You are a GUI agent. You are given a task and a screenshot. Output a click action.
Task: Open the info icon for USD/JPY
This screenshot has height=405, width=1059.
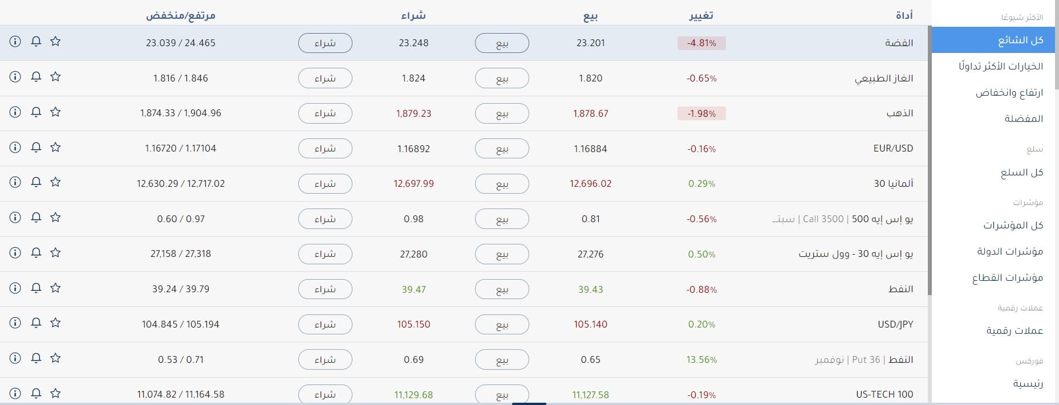pyautogui.click(x=15, y=323)
